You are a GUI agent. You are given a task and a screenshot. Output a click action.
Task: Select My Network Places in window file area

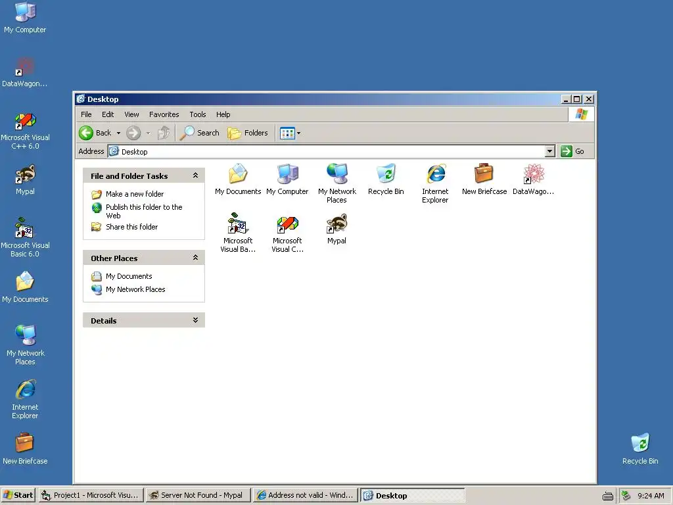click(337, 183)
